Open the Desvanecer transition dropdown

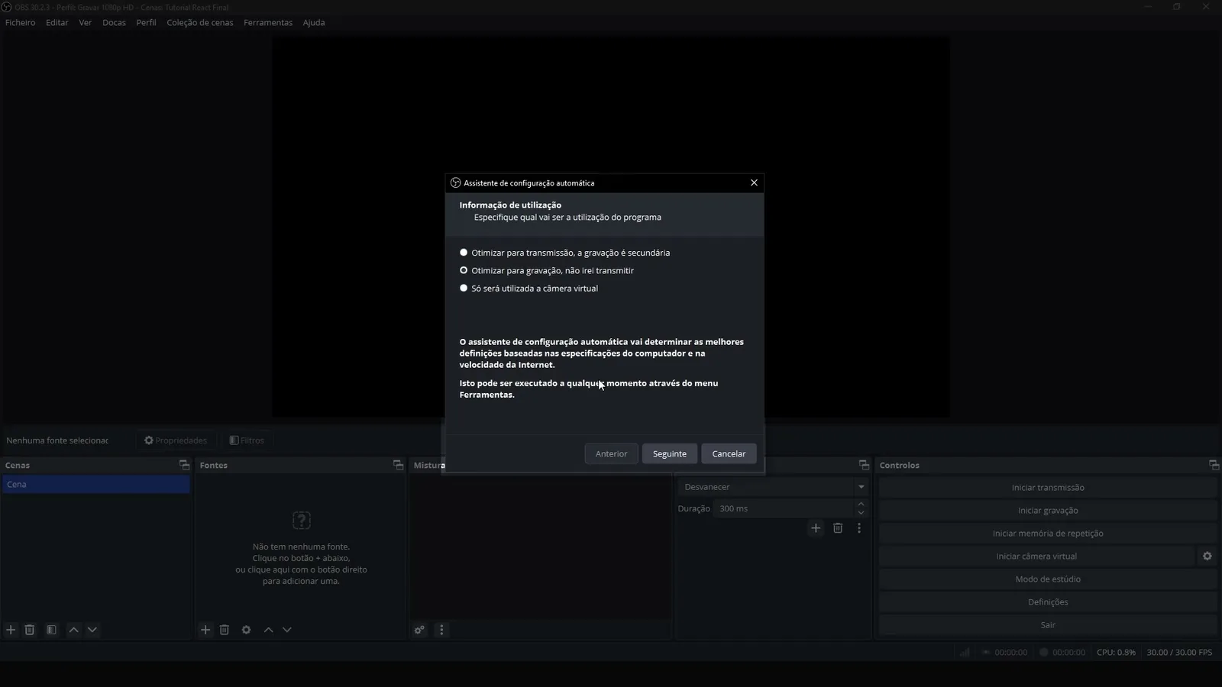pos(774,487)
